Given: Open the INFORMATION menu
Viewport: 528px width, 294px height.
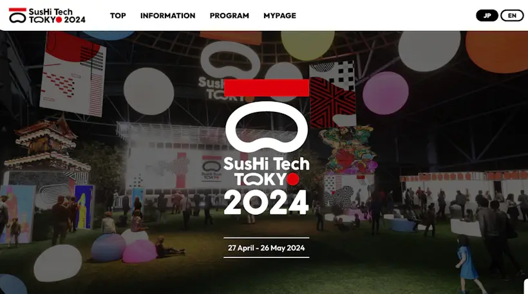Looking at the screenshot, I should coord(167,15).
